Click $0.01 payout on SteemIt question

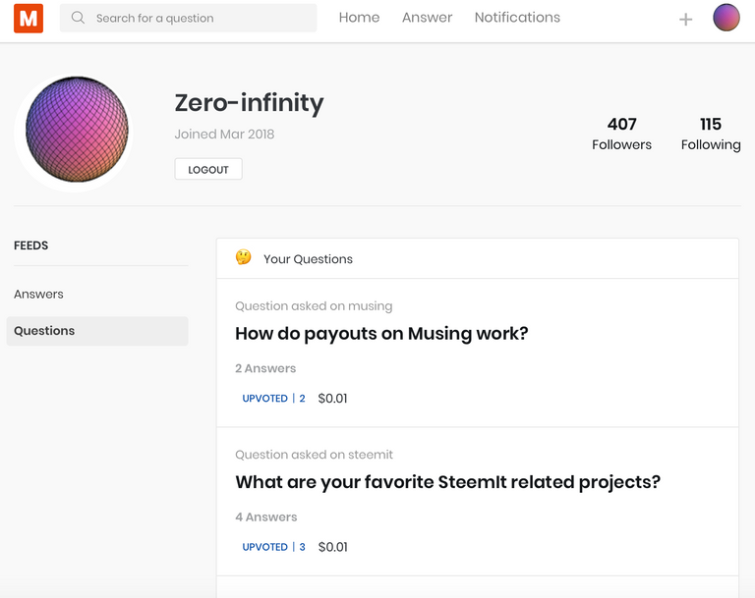[332, 547]
